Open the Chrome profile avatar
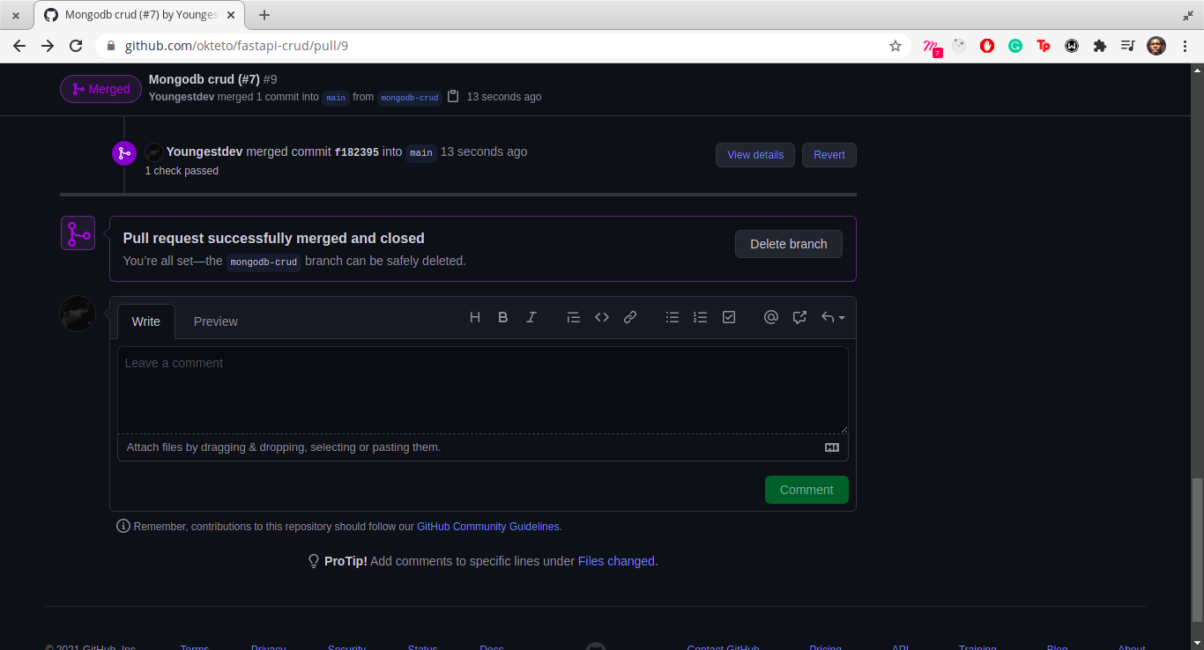 [1156, 46]
